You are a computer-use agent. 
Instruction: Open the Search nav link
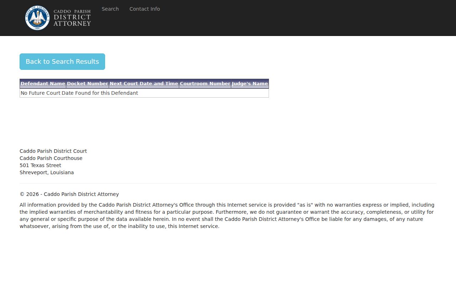pyautogui.click(x=110, y=9)
